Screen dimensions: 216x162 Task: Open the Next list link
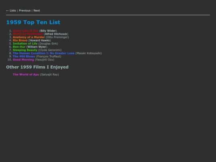[37, 11]
